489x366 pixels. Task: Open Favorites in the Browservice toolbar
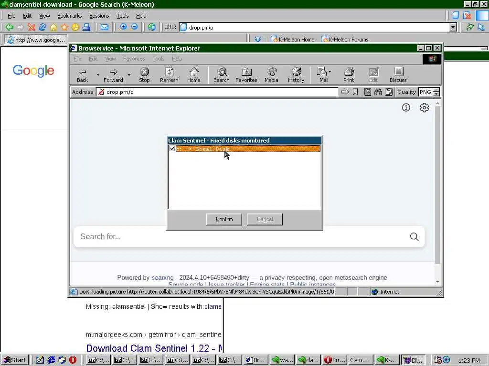pos(246,75)
